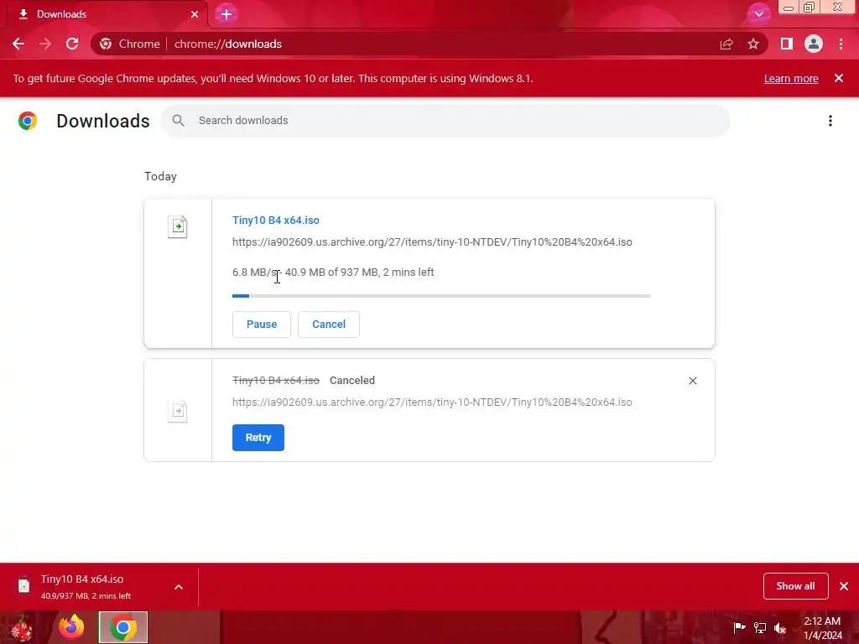
Task: Click the search magnifier icon
Action: click(x=178, y=121)
